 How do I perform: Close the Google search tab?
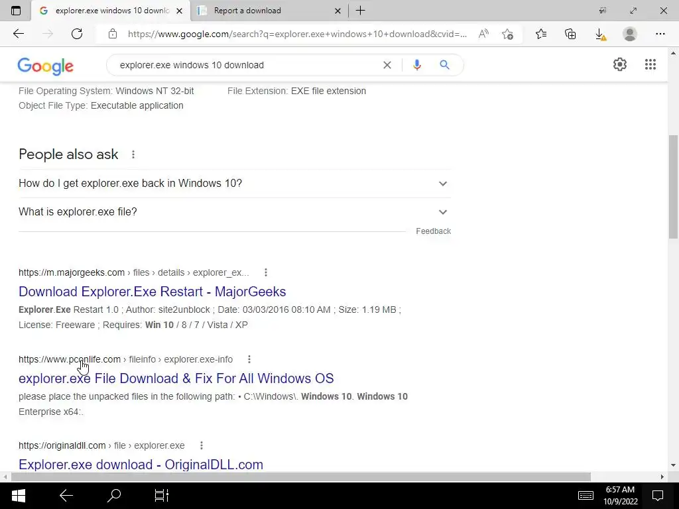pyautogui.click(x=179, y=11)
